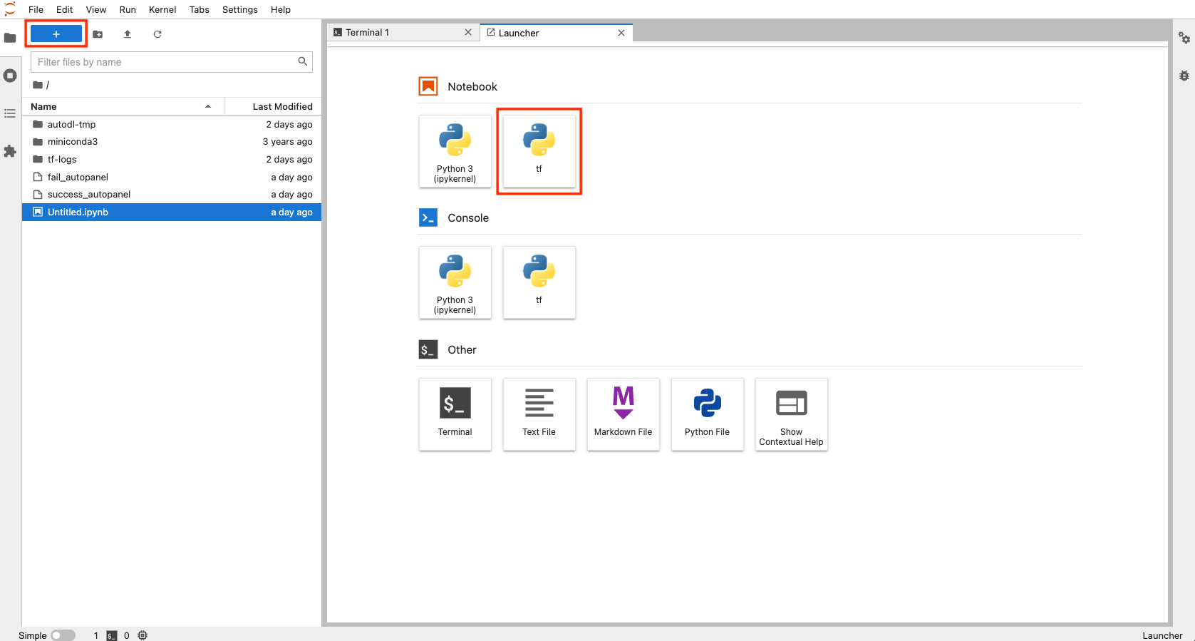1195x641 pixels.
Task: Close the Launcher tab
Action: click(x=621, y=33)
